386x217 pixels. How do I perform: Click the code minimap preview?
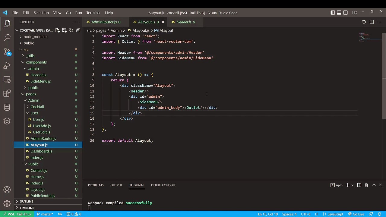click(x=370, y=38)
